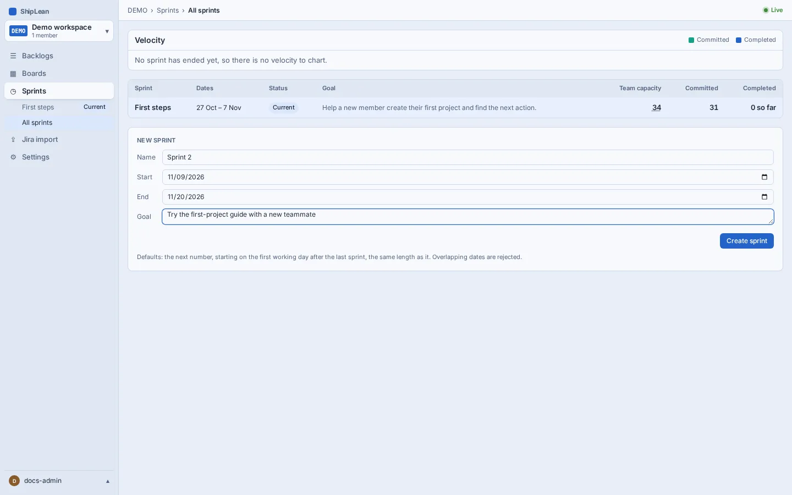This screenshot has width=792, height=495.
Task: Open the End date calendar picker icon
Action: tap(765, 197)
